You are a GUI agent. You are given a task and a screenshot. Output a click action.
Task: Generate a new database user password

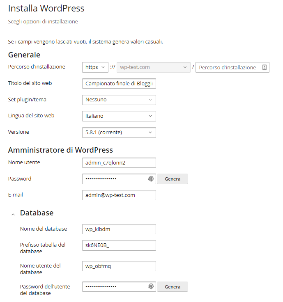tap(173, 286)
